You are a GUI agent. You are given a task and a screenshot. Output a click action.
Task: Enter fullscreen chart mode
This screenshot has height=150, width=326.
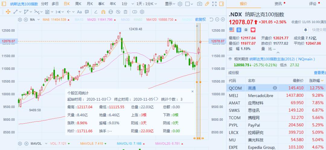click(214, 4)
